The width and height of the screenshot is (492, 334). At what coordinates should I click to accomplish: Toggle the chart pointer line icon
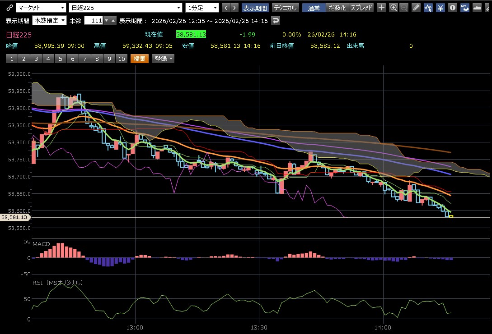[x=428, y=8]
